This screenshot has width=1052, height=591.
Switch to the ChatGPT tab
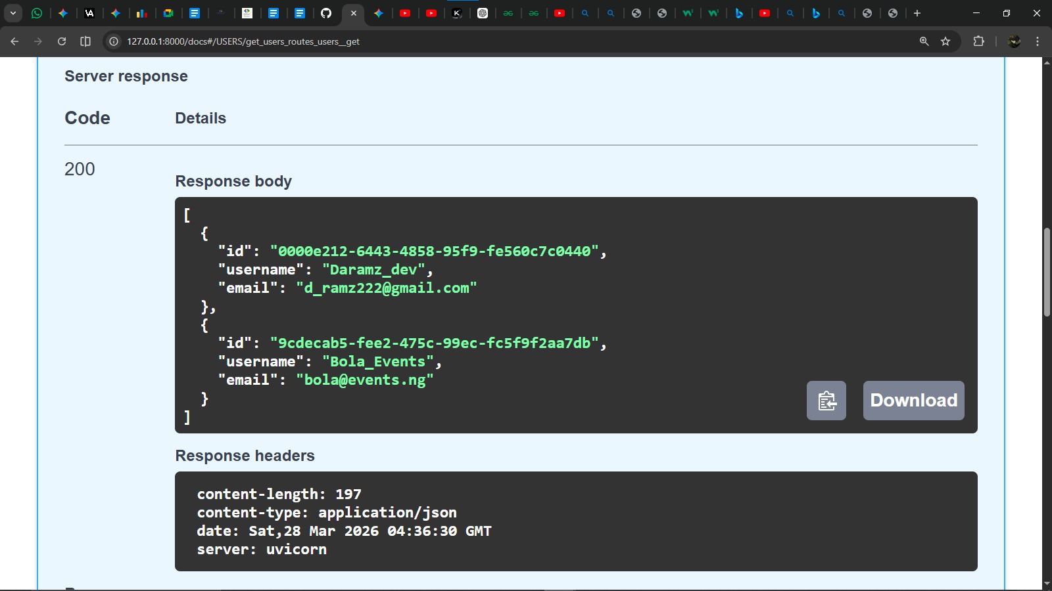pos(483,13)
